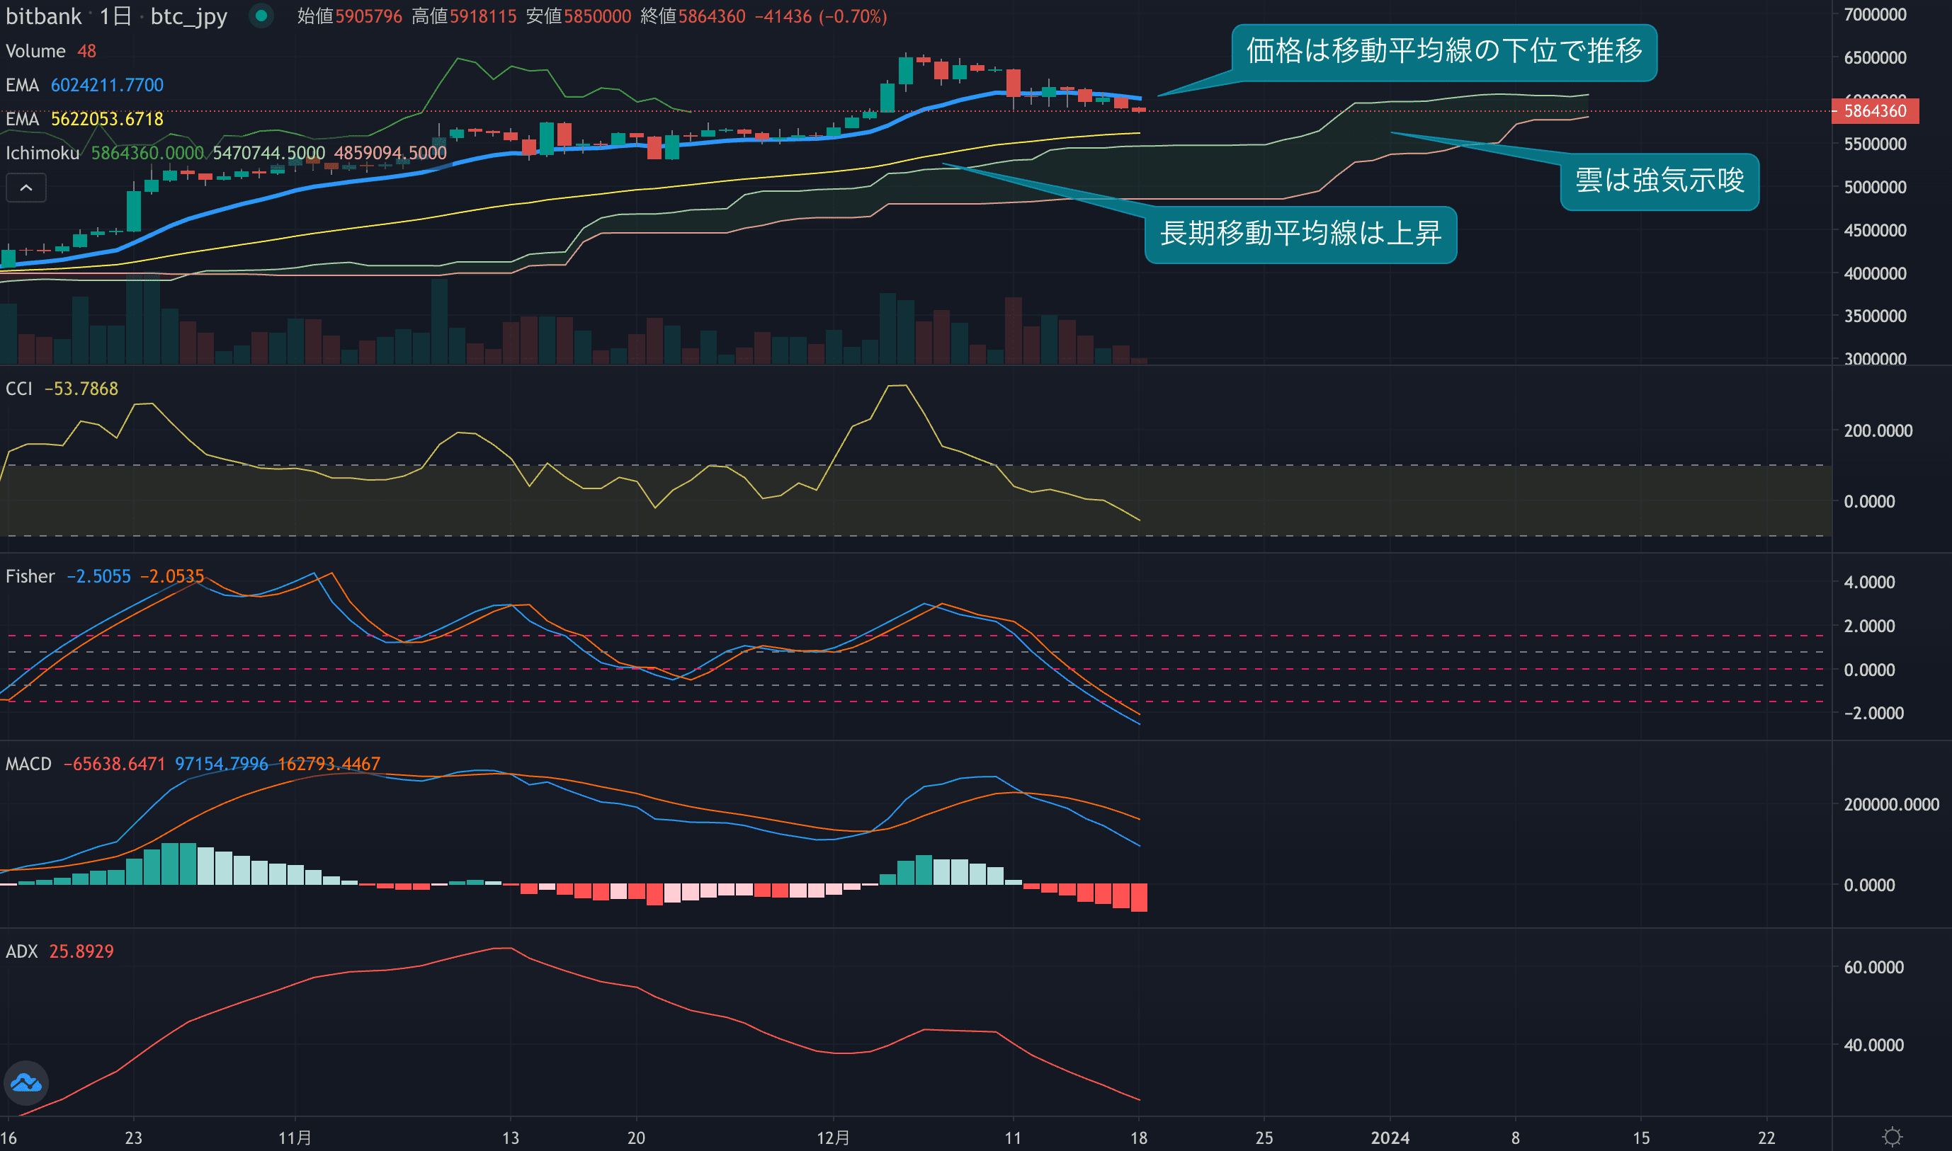Click the 7000000 price scale label
1952x1151 pixels.
1874,15
